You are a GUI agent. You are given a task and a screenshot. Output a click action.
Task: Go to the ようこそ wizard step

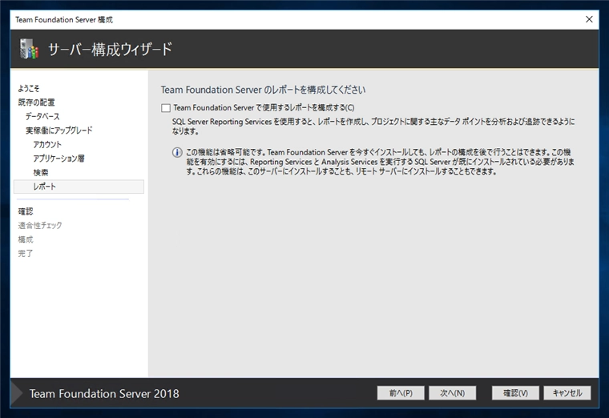pos(29,89)
